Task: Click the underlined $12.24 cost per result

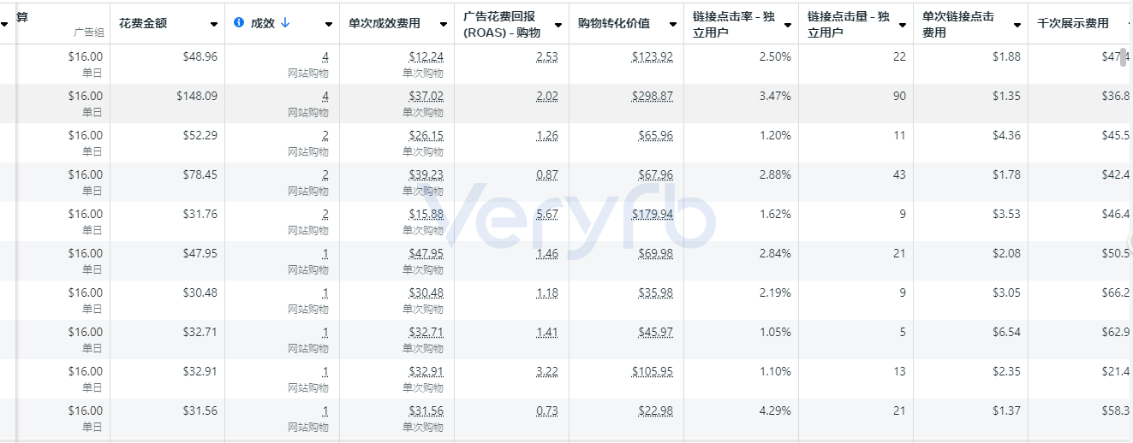Action: [426, 57]
